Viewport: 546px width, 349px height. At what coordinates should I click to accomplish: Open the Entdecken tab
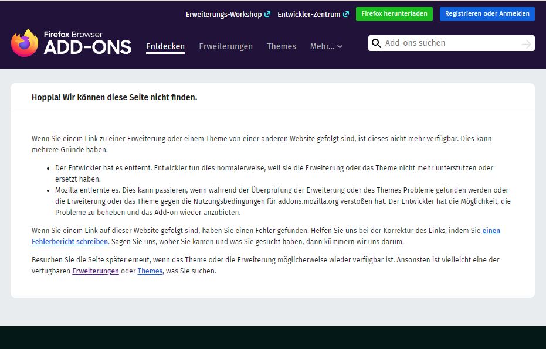tap(165, 47)
